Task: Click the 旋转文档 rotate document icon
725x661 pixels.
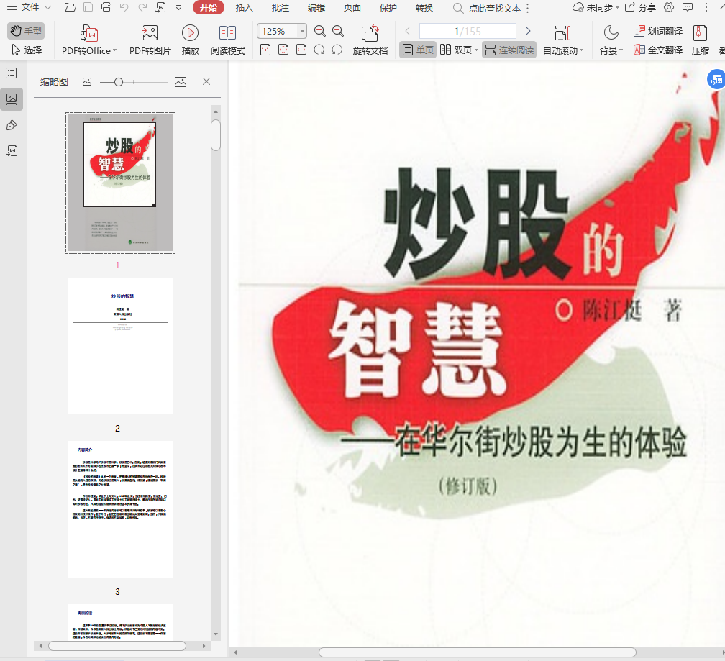Action: coord(370,33)
